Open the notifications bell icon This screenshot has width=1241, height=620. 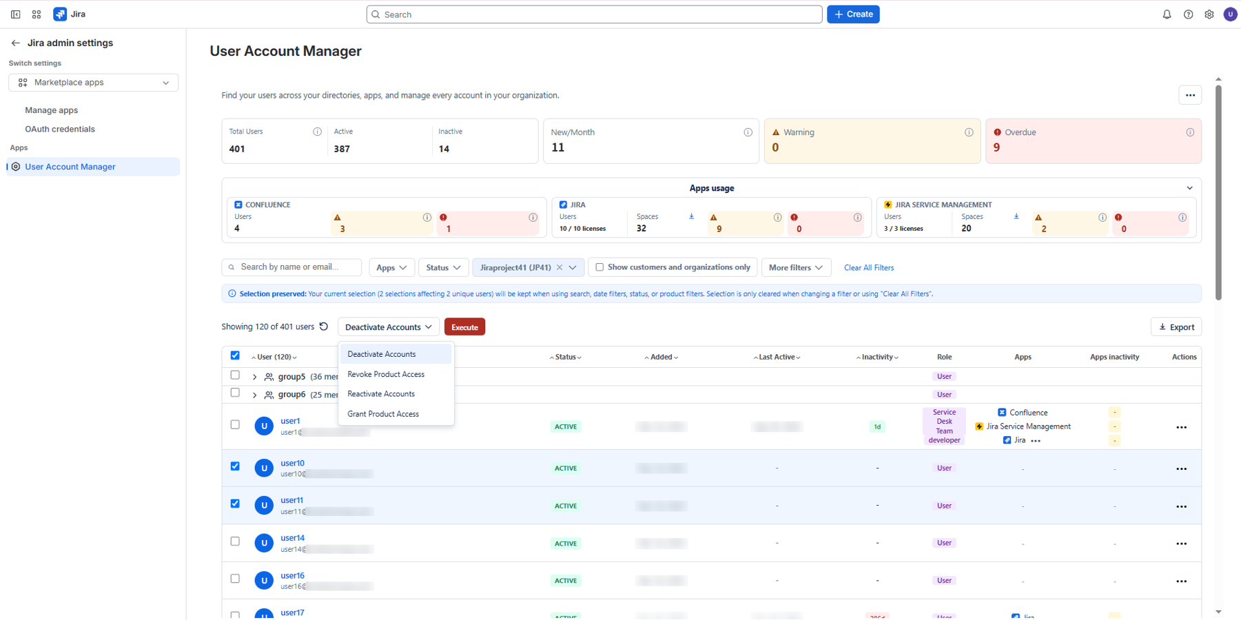(x=1167, y=14)
